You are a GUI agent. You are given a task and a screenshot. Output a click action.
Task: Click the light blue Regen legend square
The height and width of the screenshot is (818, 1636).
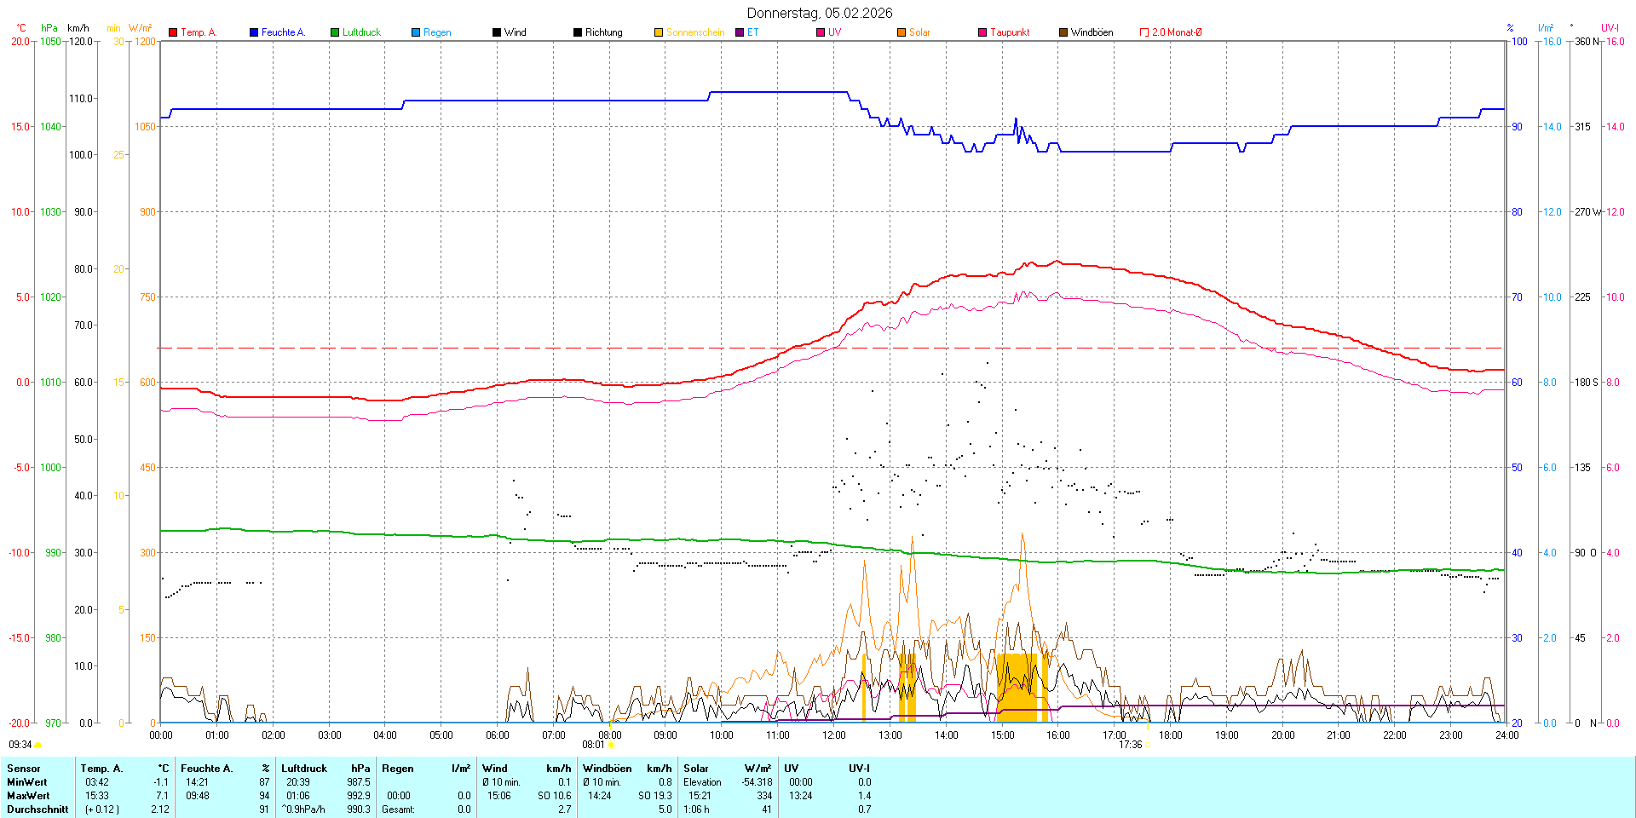416,32
